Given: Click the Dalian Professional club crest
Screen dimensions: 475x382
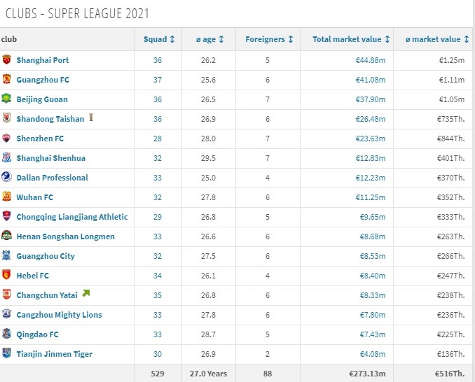Looking at the screenshot, I should point(6,177).
